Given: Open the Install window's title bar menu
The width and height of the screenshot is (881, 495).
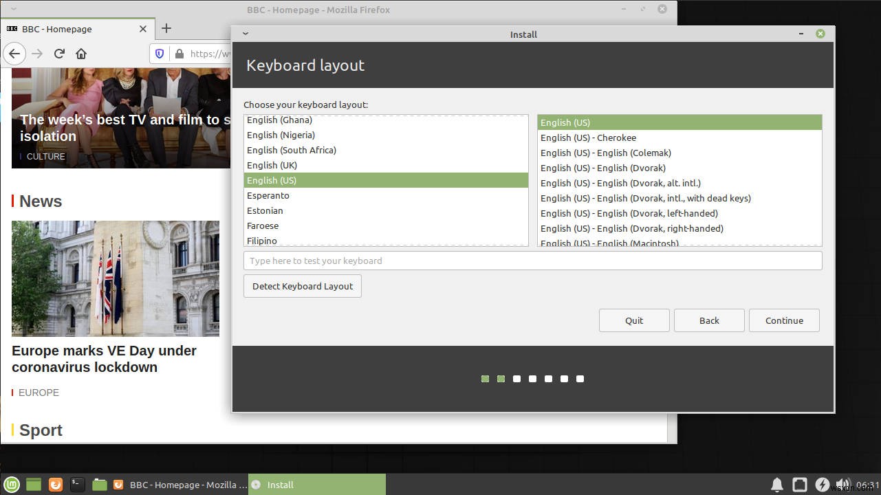Looking at the screenshot, I should tap(246, 34).
